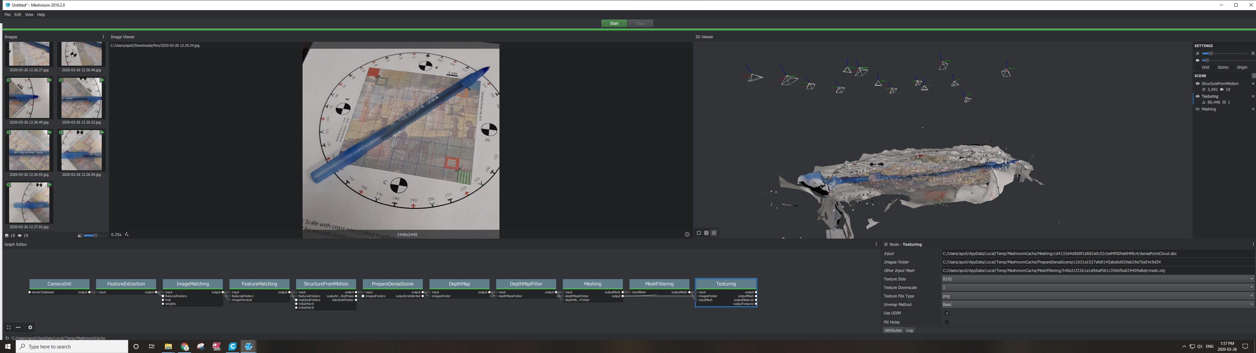Open the Texture Side dropdown

pyautogui.click(x=1097, y=279)
